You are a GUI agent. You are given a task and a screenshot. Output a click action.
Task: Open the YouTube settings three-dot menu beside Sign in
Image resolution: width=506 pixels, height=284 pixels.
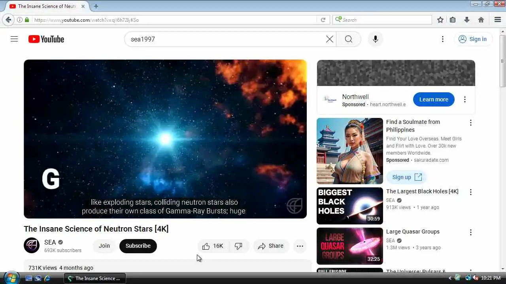[x=443, y=39]
